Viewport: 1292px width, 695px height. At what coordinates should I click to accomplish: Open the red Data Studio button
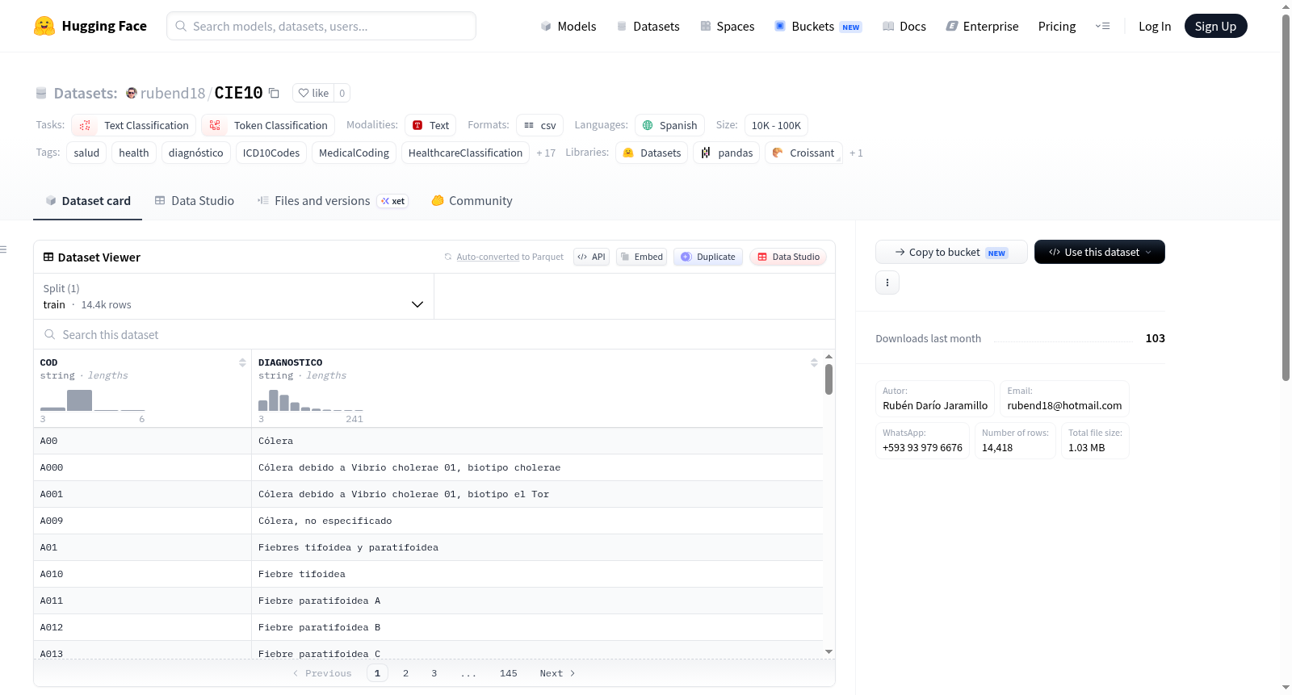point(788,257)
